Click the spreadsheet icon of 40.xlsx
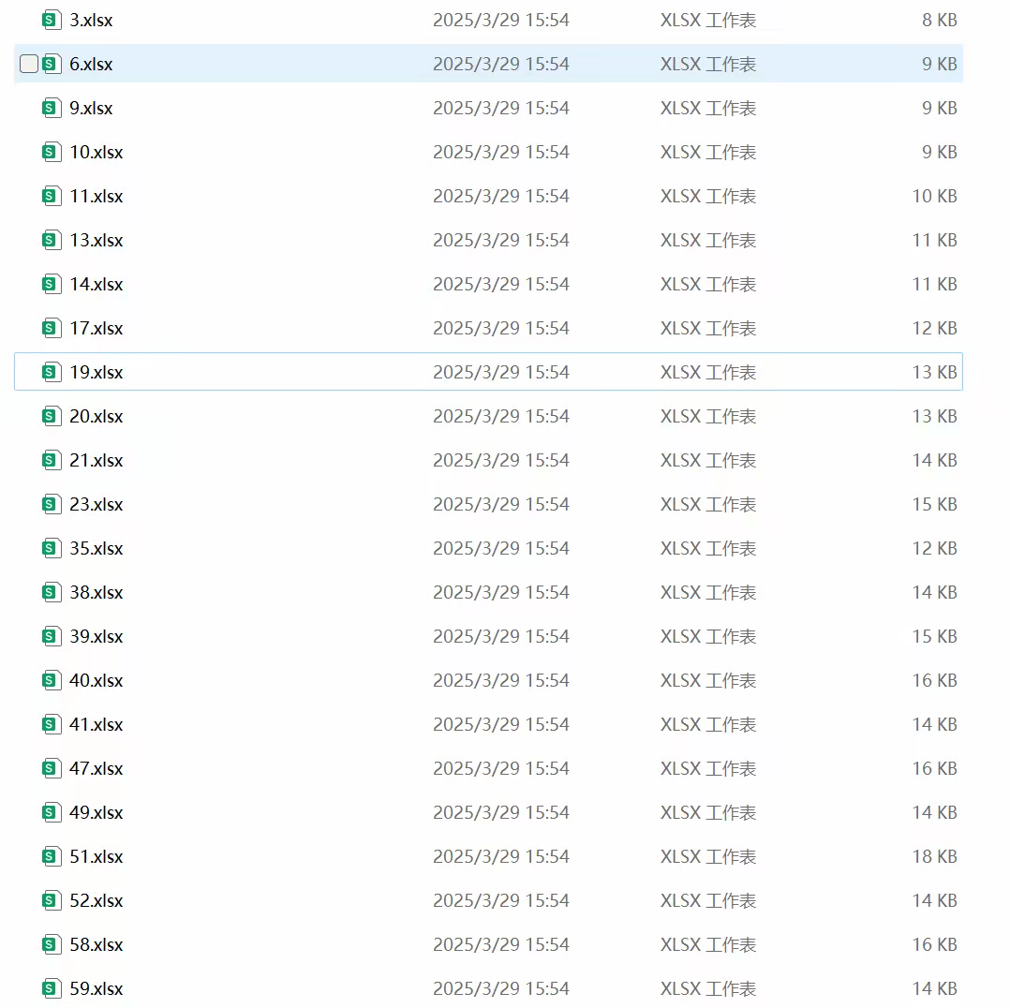This screenshot has height=1008, width=1010. pos(52,680)
